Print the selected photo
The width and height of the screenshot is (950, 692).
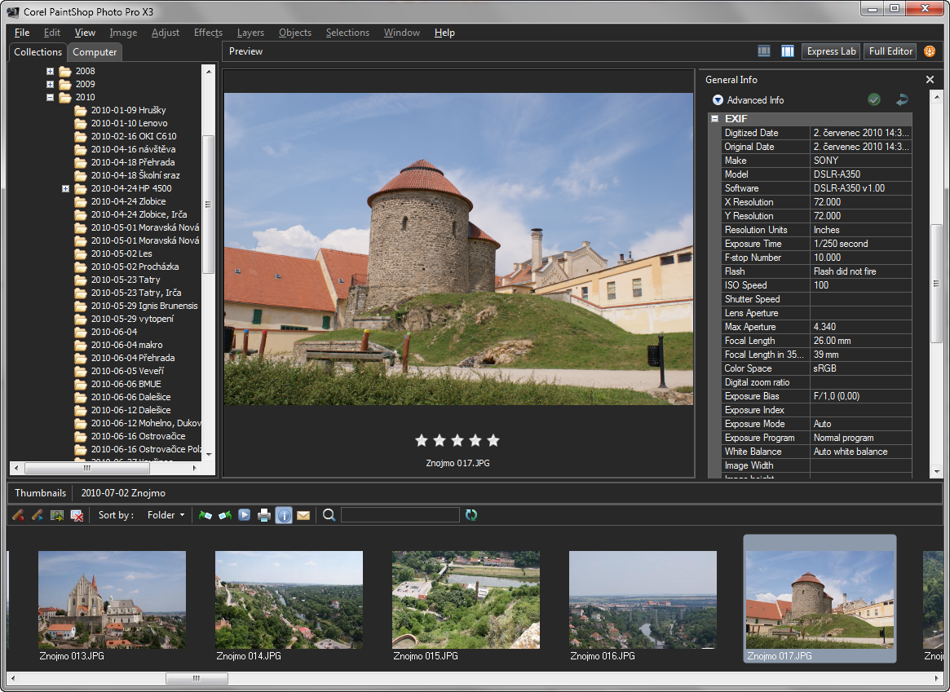click(263, 514)
